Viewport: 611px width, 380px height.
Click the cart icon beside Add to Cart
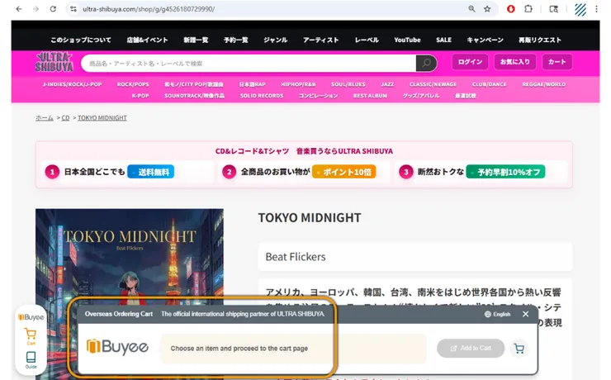[x=519, y=349]
